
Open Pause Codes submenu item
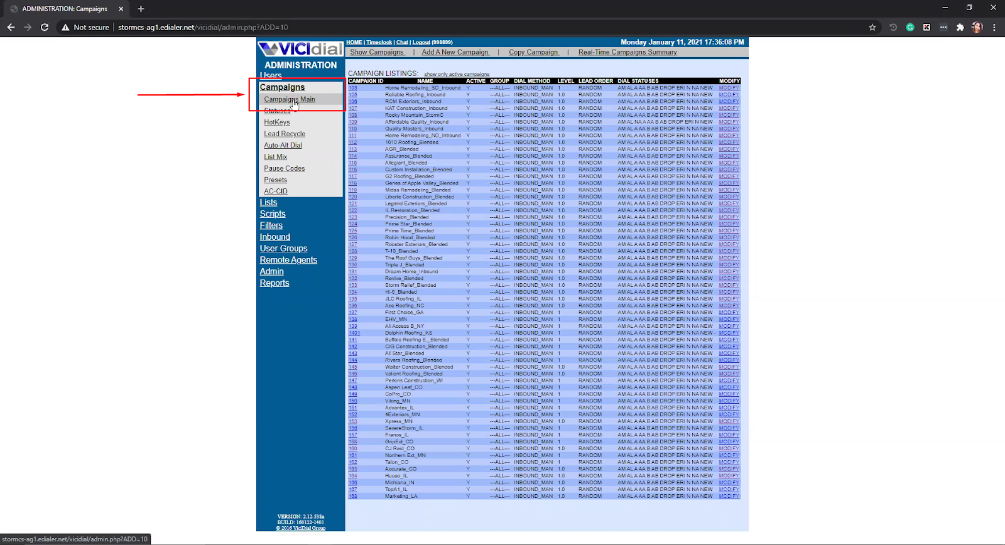tap(285, 168)
